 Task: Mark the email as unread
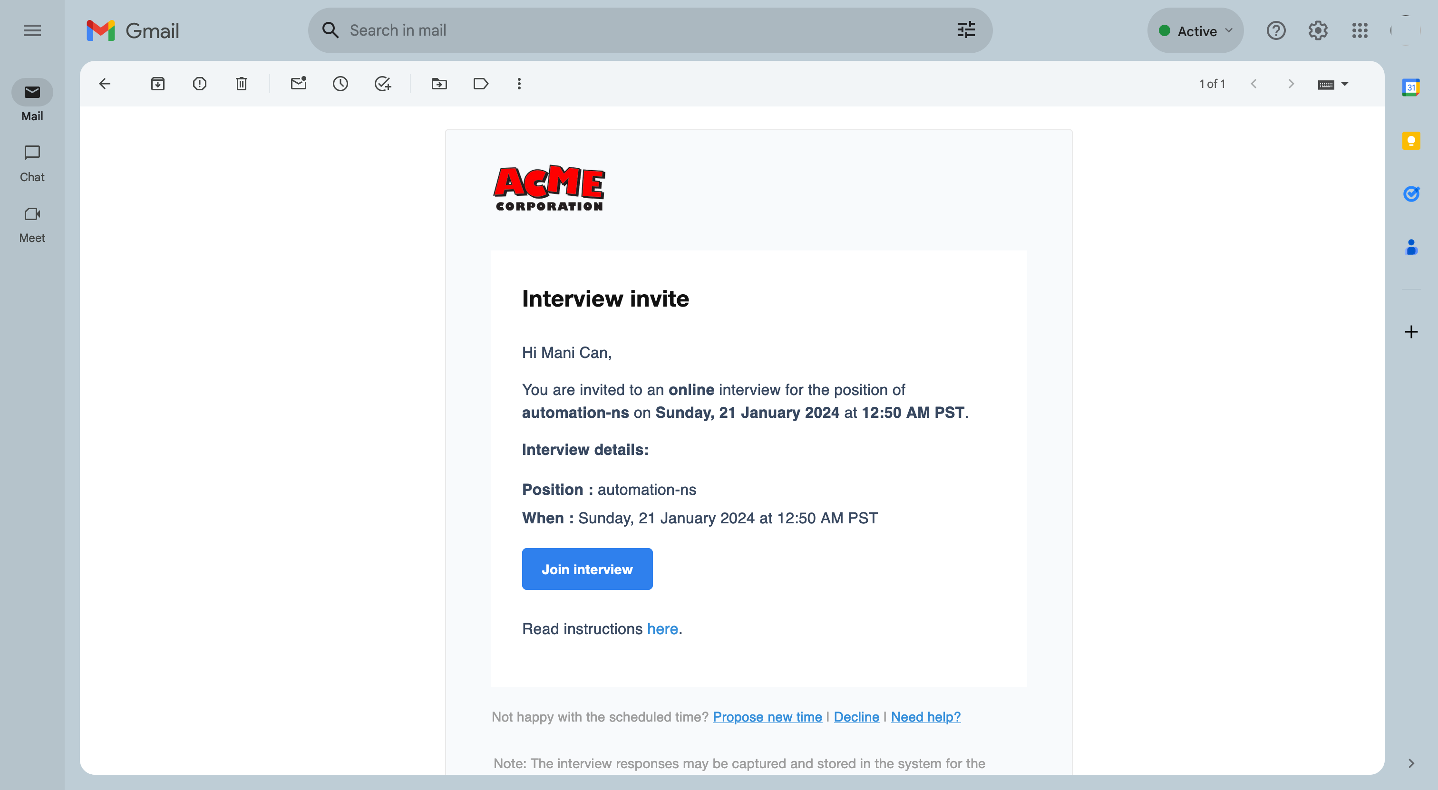point(299,84)
